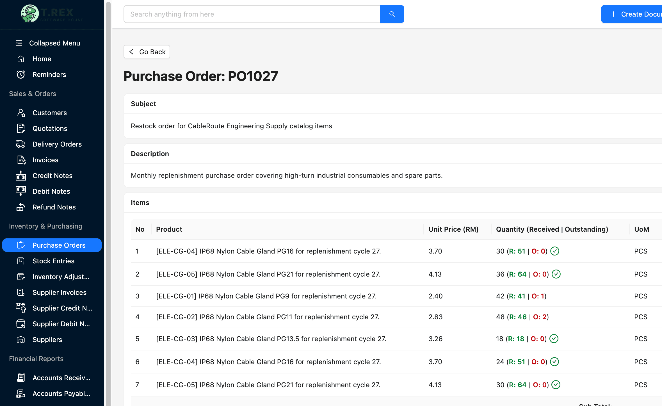Open the Quotations menu item
662x406 pixels.
(50, 128)
